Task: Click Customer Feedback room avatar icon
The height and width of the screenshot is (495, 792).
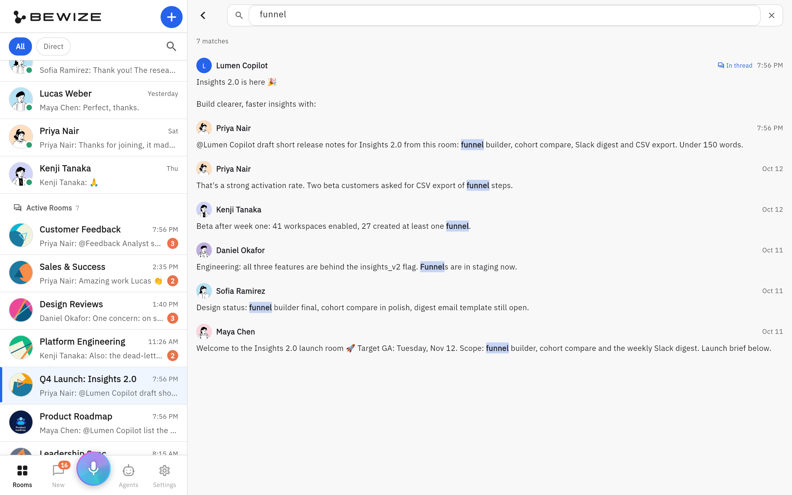Action: [21, 235]
